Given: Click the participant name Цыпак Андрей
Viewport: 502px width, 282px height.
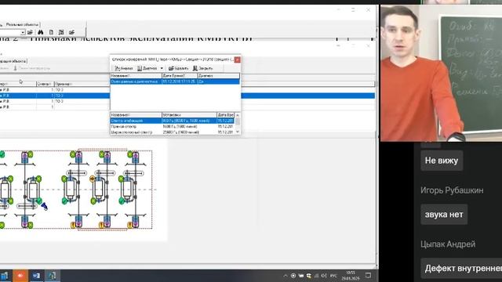Looking at the screenshot, I should 448,244.
